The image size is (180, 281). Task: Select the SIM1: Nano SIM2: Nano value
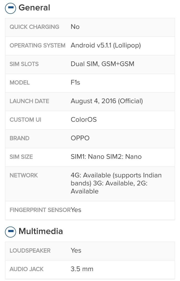[106, 157]
